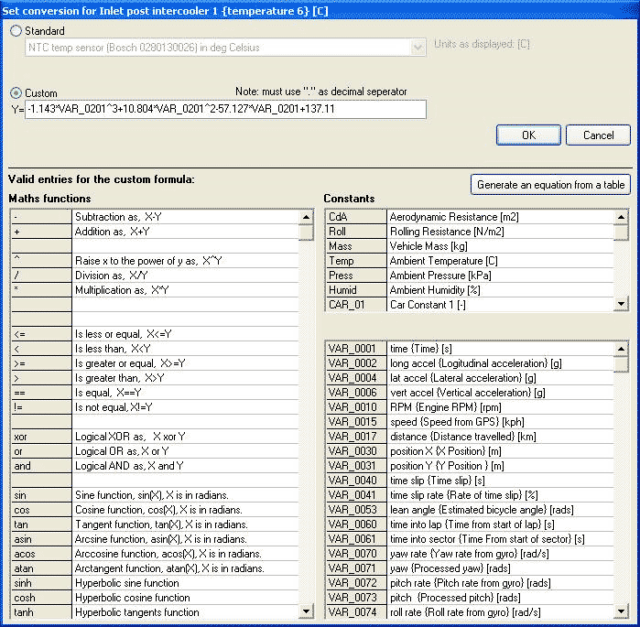This screenshot has height=627, width=640.
Task: Select the VAR_0074 roll rate variable
Action: pos(355,612)
